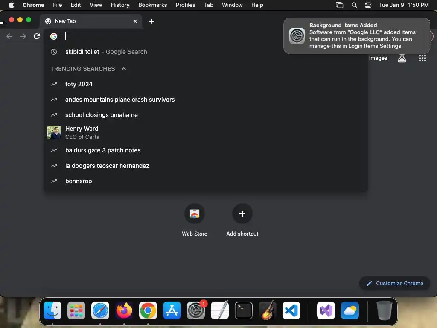Image resolution: width=437 pixels, height=328 pixels.
Task: Click the Google icon in address bar
Action: pos(54,36)
